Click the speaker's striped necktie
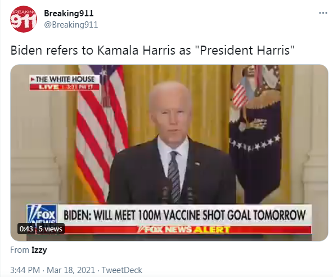 click(174, 176)
